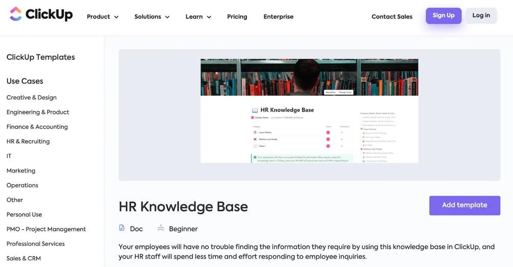Open the template preview thumbnail
The image size is (513, 267).
click(x=310, y=111)
